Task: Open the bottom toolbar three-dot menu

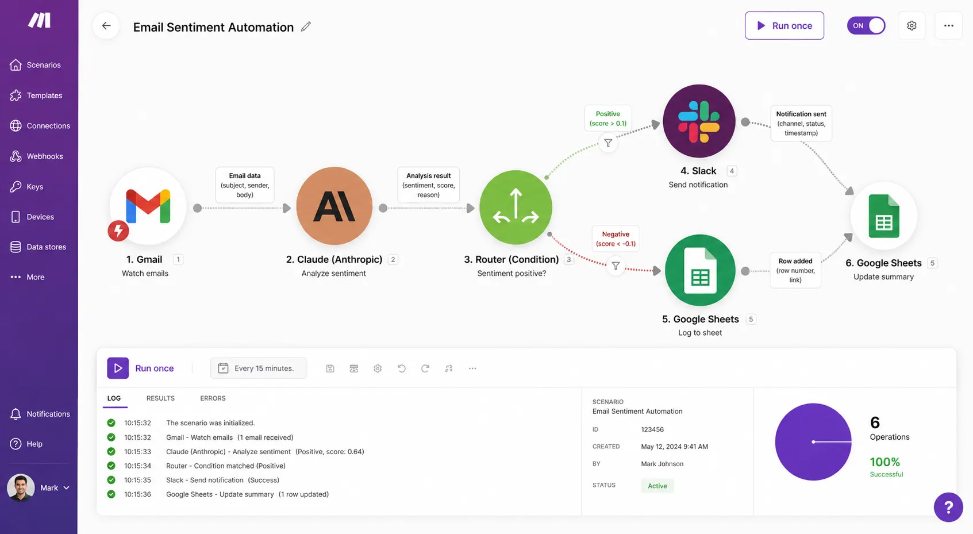Action: pyautogui.click(x=472, y=368)
